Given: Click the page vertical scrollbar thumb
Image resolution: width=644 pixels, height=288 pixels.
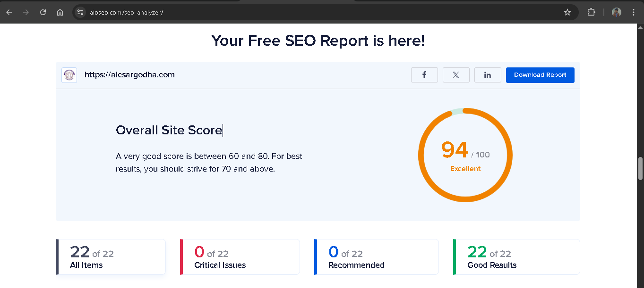Looking at the screenshot, I should [641, 168].
